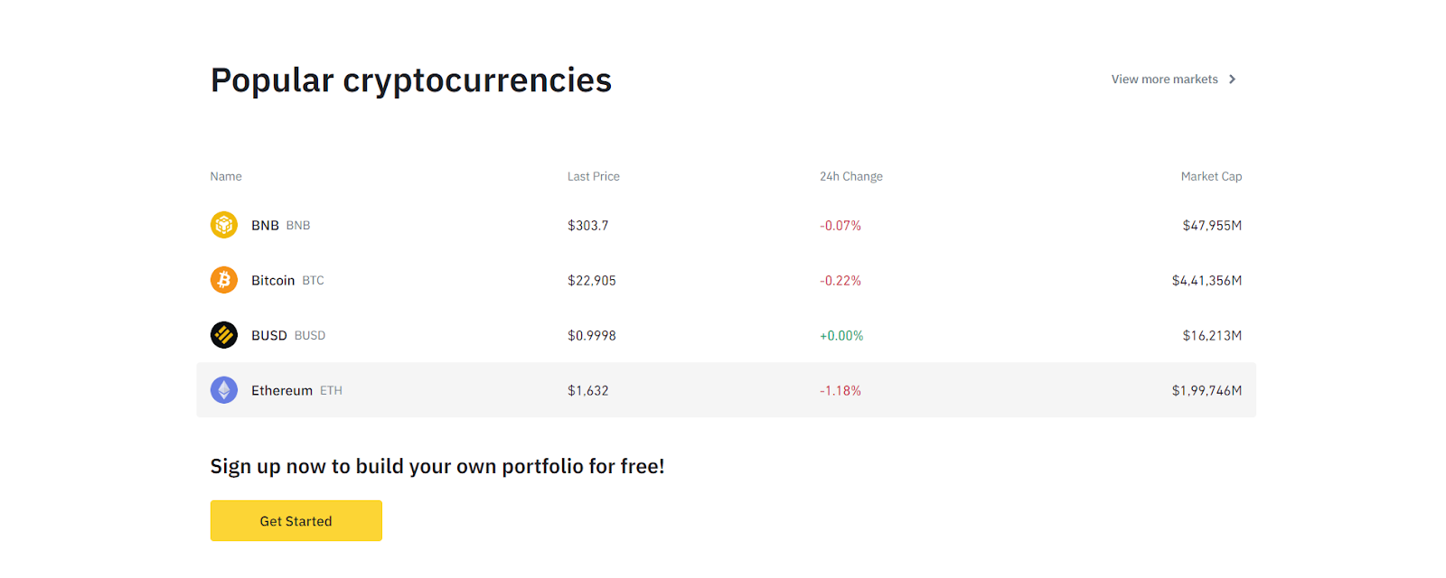Click the Popular cryptocurrencies heading

pos(411,80)
